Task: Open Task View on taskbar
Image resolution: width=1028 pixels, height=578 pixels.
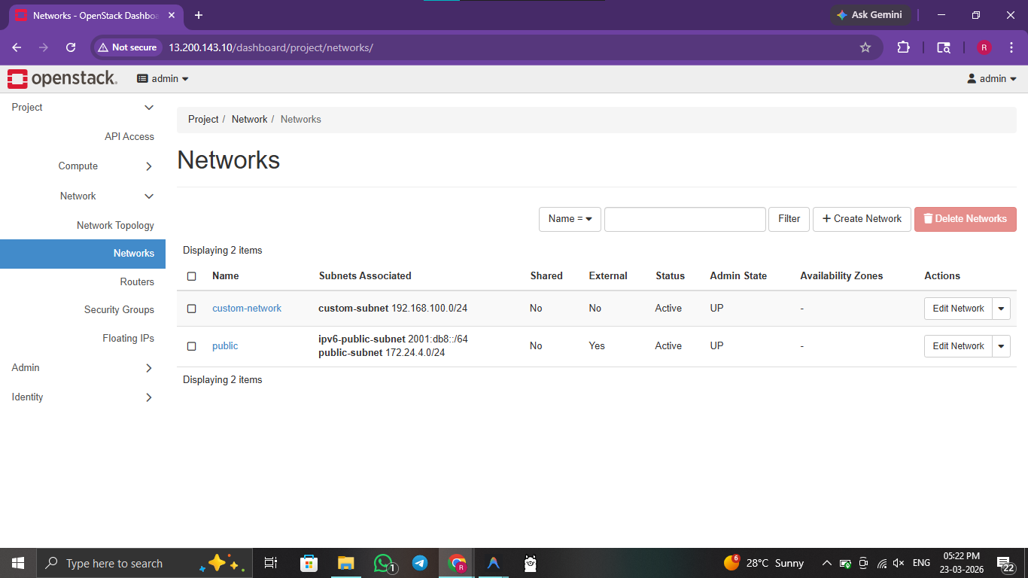Action: [271, 563]
